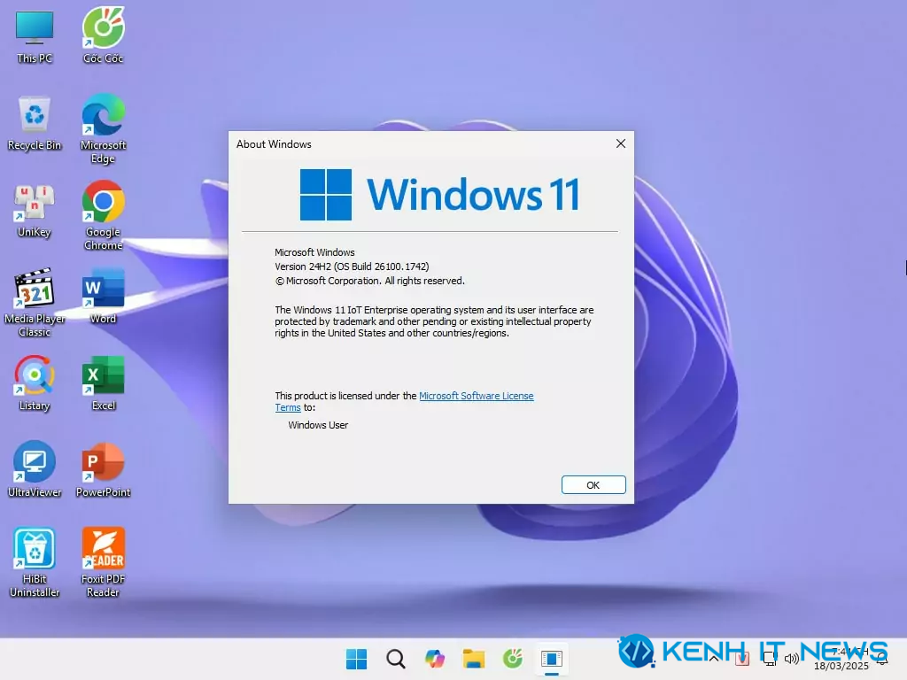The width and height of the screenshot is (907, 680).
Task: Click the active winver taskbar icon
Action: [x=552, y=659]
